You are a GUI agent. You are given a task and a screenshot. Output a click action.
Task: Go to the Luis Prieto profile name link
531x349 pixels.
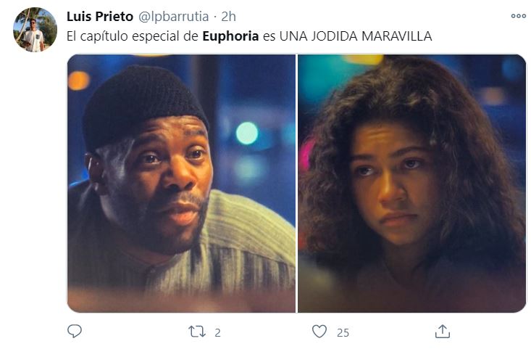pos(100,16)
